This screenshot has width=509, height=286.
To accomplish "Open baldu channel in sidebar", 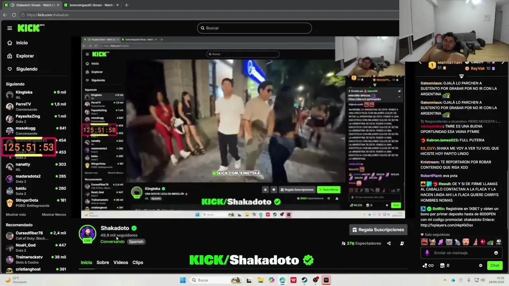I will [36, 191].
